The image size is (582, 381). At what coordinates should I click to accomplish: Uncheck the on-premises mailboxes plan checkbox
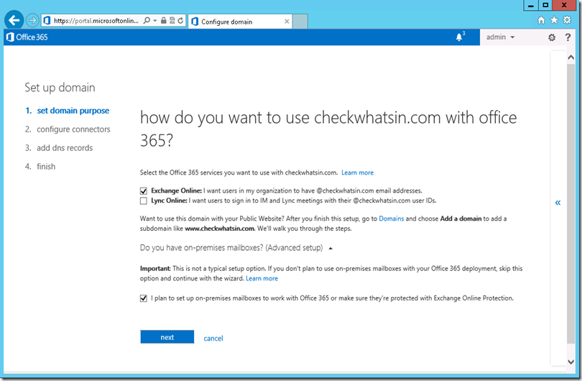coord(144,298)
